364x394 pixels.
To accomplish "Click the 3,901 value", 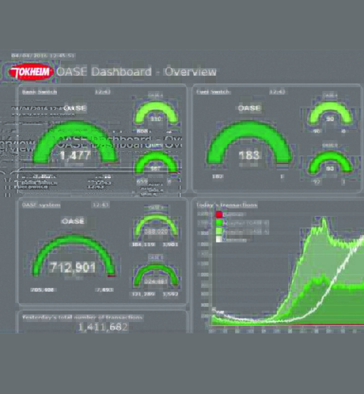I will [x=170, y=244].
